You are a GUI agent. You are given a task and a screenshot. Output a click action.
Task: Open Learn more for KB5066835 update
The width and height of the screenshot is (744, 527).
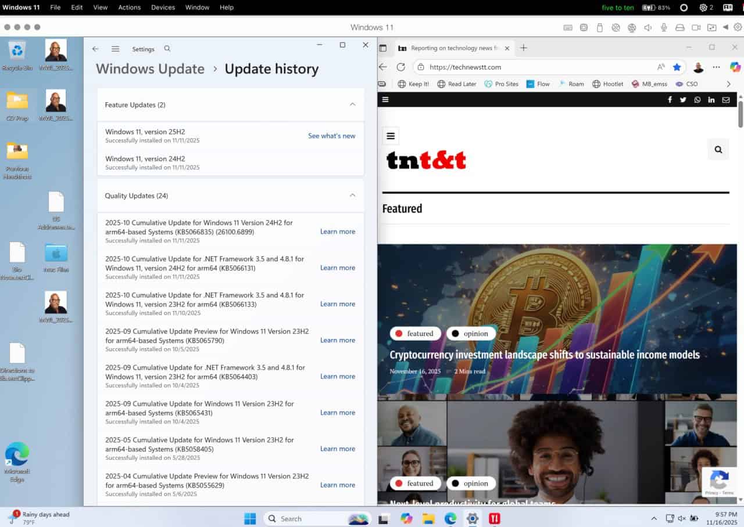337,231
